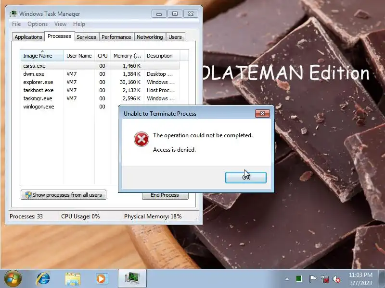The image size is (385, 288).
Task: Select the explorer.exe process row
Action: click(100, 82)
